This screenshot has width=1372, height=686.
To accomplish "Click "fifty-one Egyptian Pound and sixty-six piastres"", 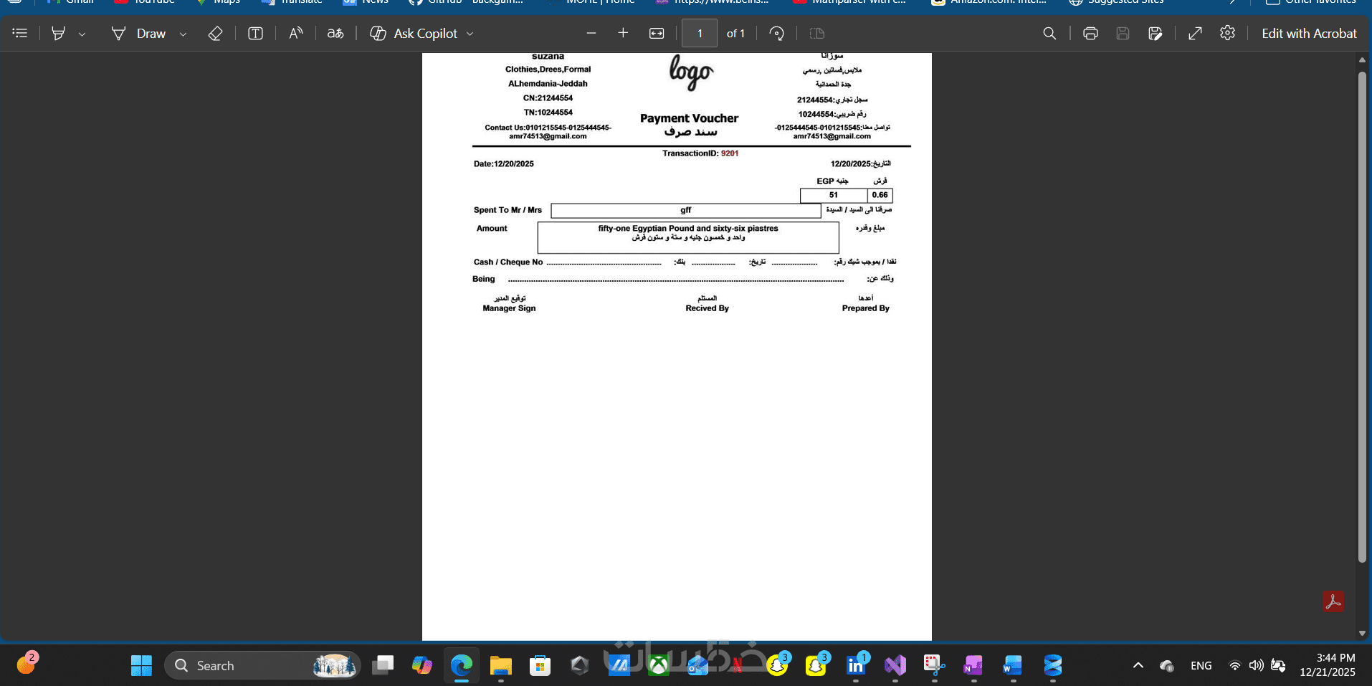I will click(688, 229).
